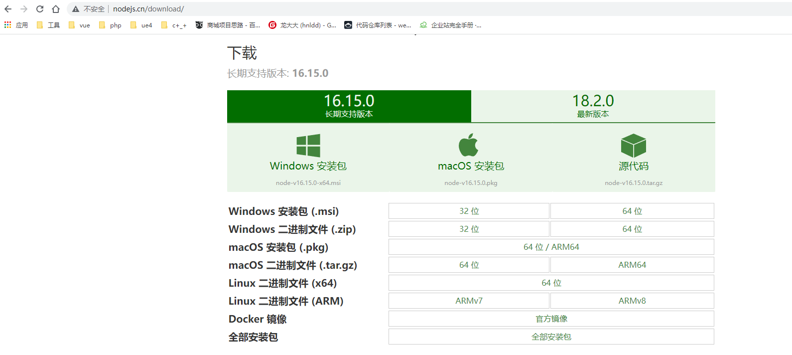Open the 商城项目思路 bookmark
792x355 pixels.
pos(228,25)
